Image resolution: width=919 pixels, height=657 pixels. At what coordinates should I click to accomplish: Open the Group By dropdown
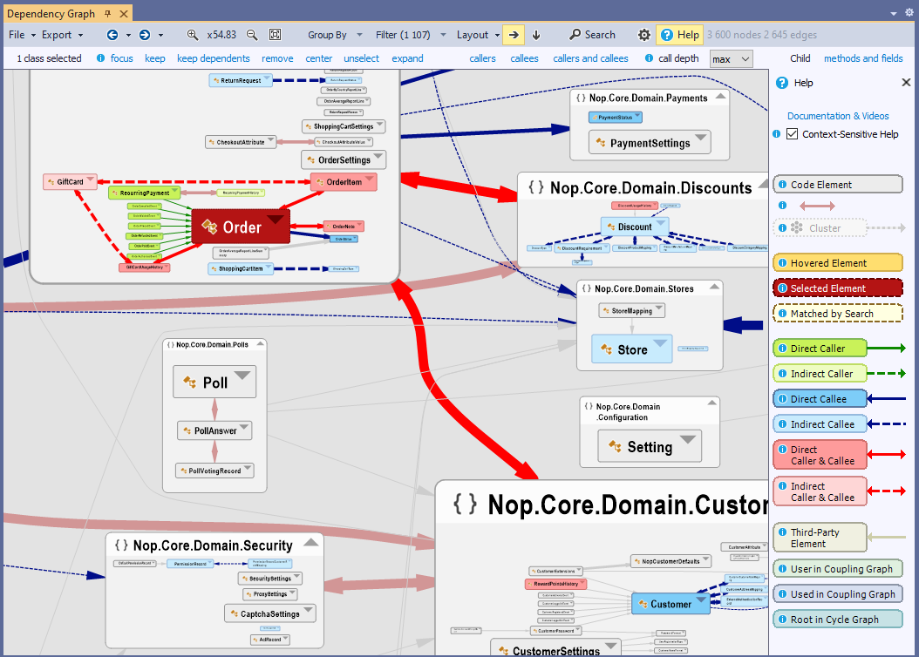[x=335, y=35]
